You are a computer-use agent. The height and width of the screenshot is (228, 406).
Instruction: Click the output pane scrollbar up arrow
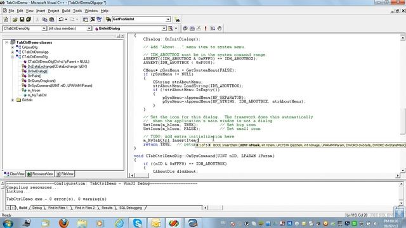(x=402, y=184)
